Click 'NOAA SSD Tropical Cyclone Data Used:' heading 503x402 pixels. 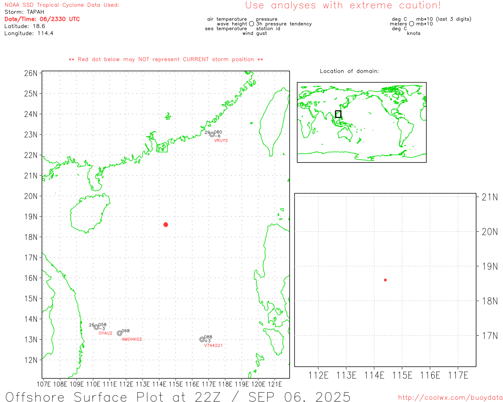pos(62,5)
